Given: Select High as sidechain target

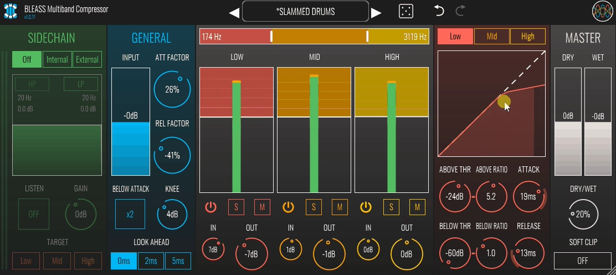Looking at the screenshot, I should (88, 261).
